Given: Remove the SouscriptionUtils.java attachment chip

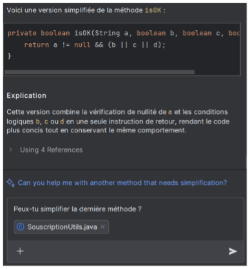Looking at the screenshot, I should [102, 227].
